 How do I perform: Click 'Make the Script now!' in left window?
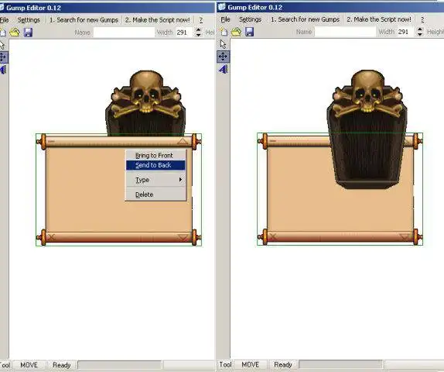(158, 20)
